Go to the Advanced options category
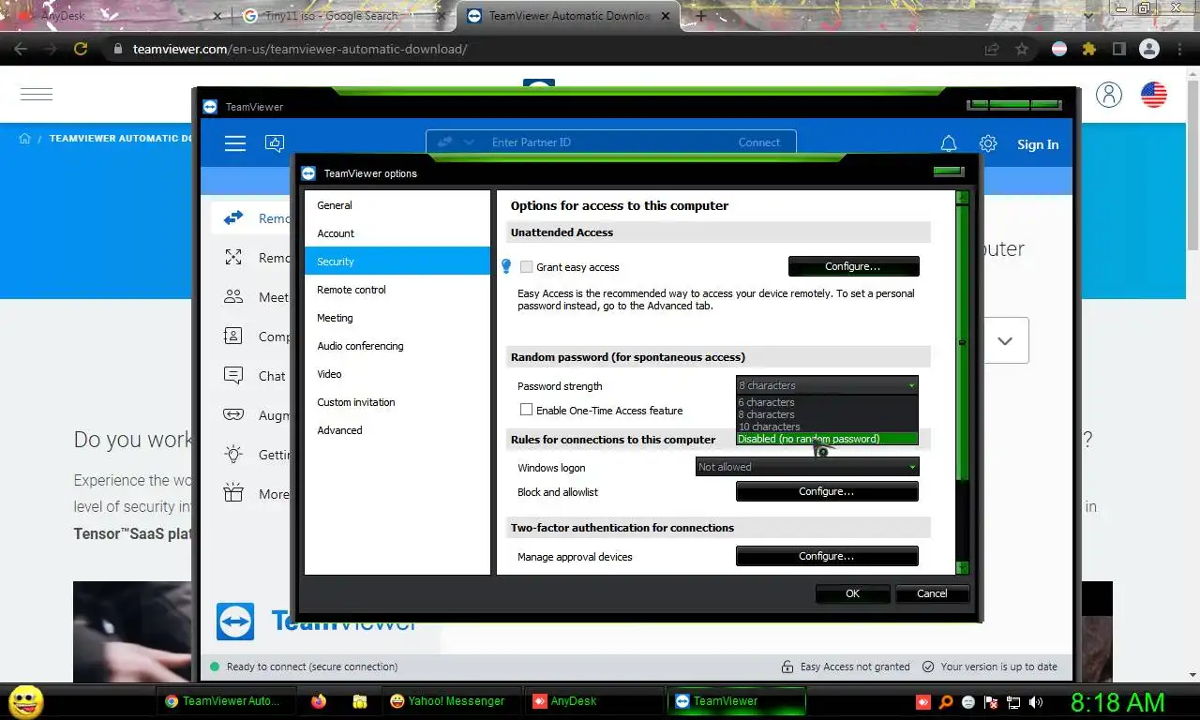This screenshot has width=1200, height=720. click(397, 430)
